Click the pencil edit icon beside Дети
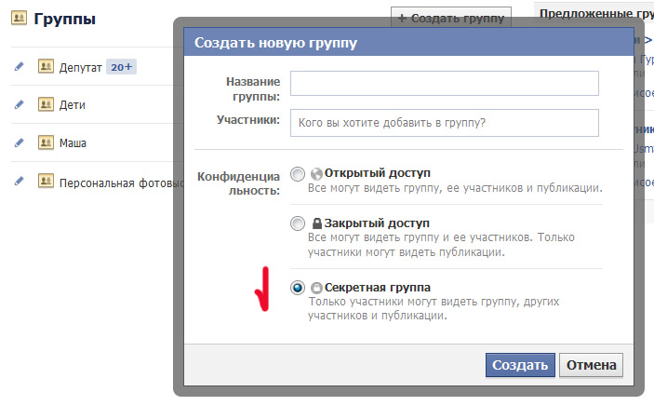Screen dimensions: 654x419 click(19, 104)
